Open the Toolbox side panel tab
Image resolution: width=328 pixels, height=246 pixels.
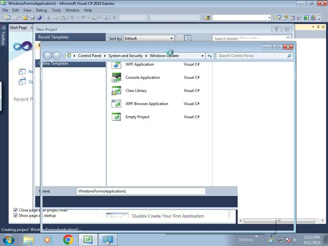3,36
